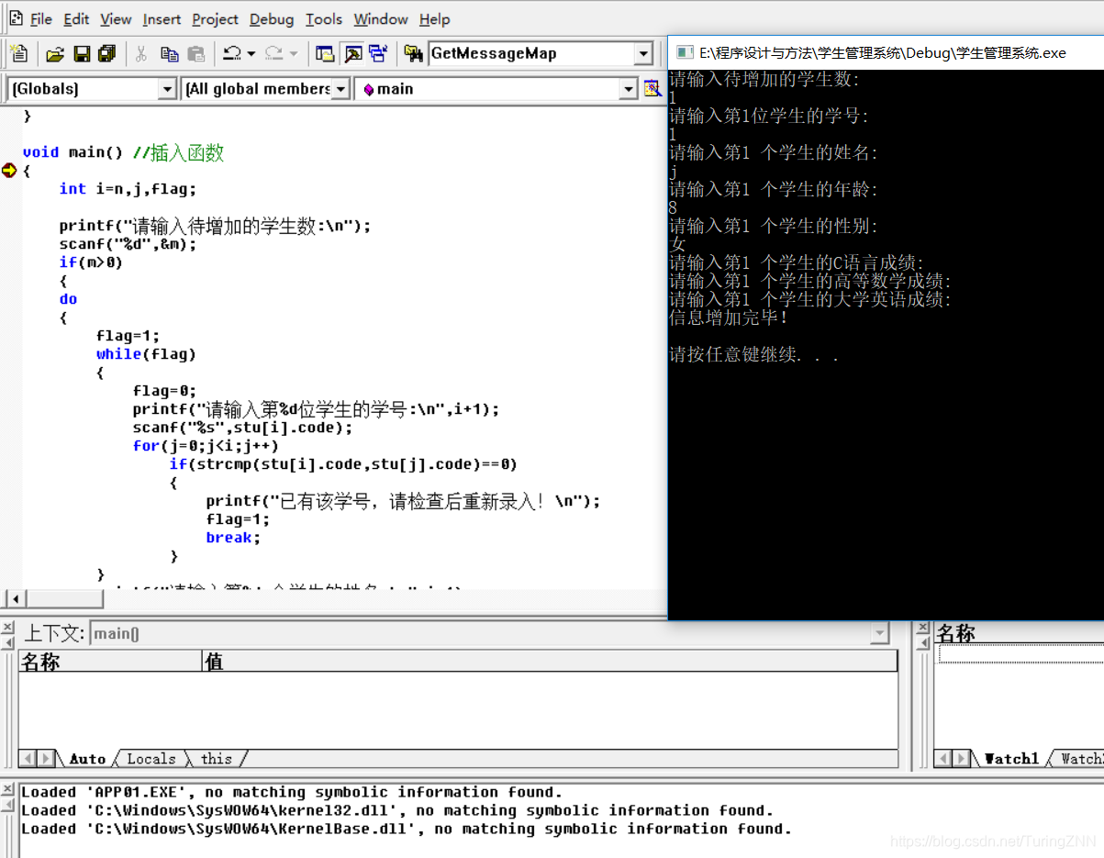The width and height of the screenshot is (1104, 858).
Task: Switch to the Watch1 tab
Action: (1010, 759)
